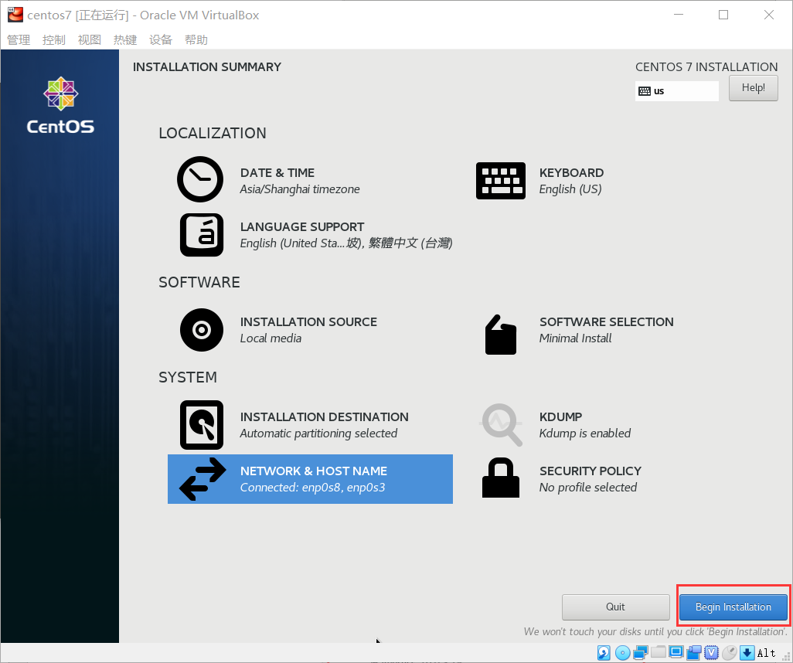
Task: Open the 控制 menu
Action: click(x=54, y=40)
